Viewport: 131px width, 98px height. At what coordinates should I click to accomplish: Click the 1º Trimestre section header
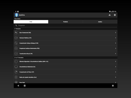(x=17, y=29)
